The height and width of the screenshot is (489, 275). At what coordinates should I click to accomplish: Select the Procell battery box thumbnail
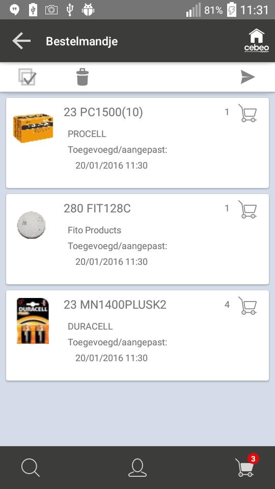coord(33,128)
